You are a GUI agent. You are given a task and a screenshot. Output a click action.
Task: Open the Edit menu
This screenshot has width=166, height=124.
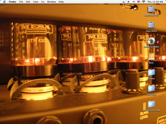28,2
